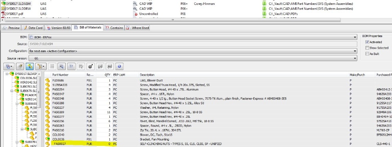Click folder icon beside CAD\PDFs path
392x147 pixels.
265,14
